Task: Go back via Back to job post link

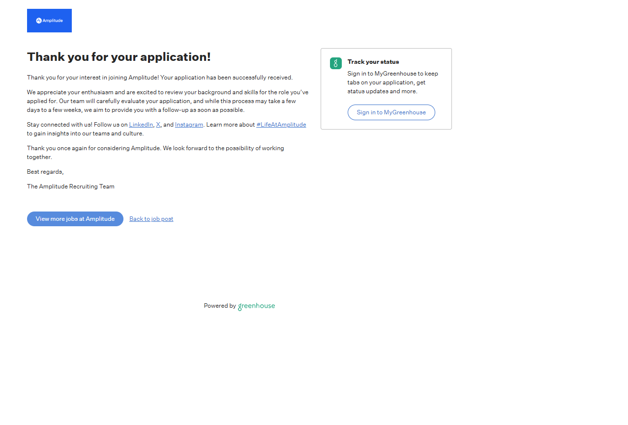Action: [151, 219]
